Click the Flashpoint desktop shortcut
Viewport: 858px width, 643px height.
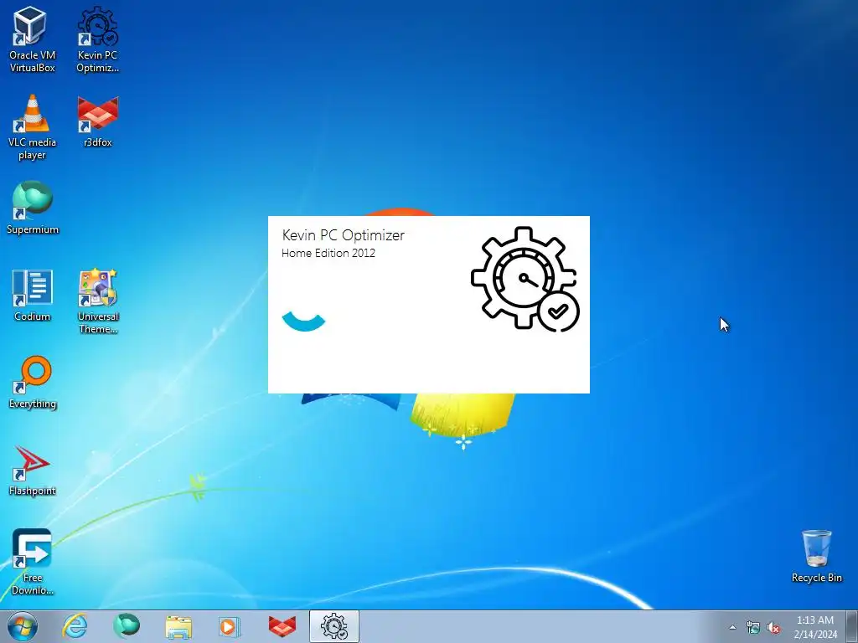[x=33, y=470]
